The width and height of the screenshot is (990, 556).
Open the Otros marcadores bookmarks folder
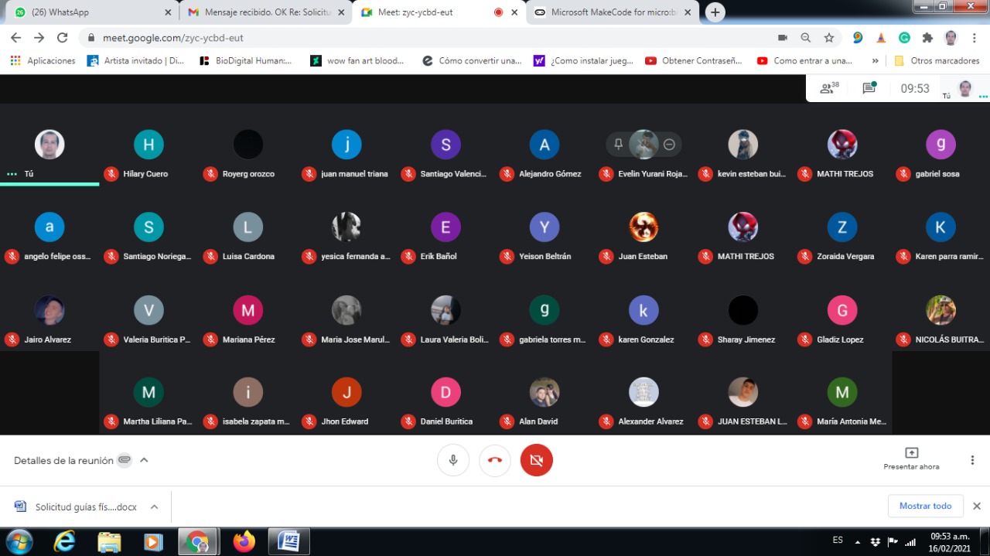pyautogui.click(x=937, y=60)
